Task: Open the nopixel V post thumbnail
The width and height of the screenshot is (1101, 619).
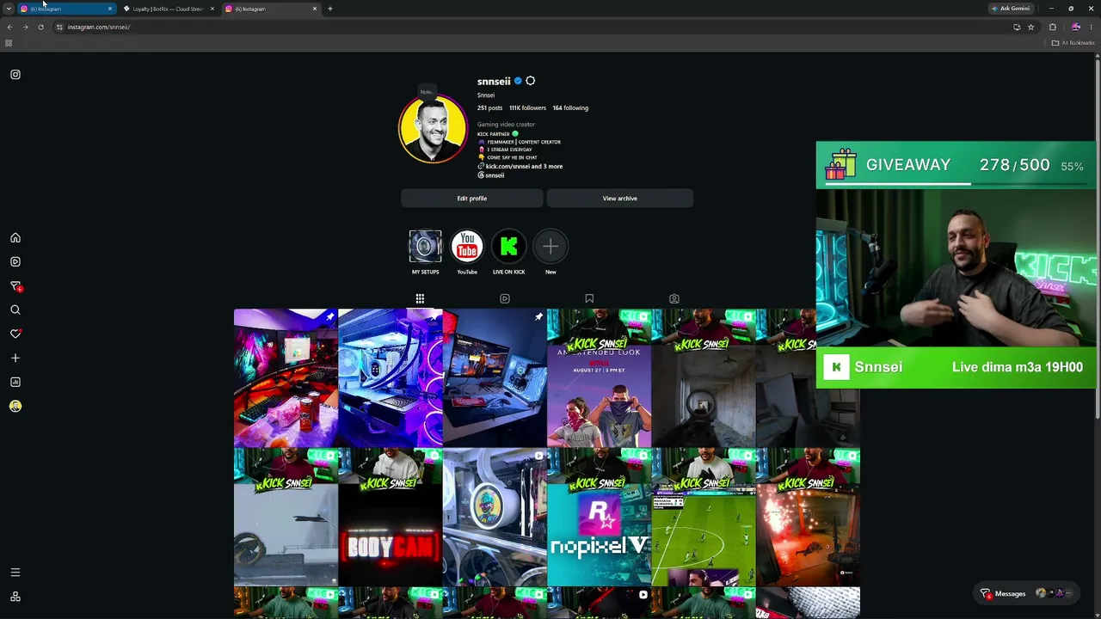Action: 600,518
